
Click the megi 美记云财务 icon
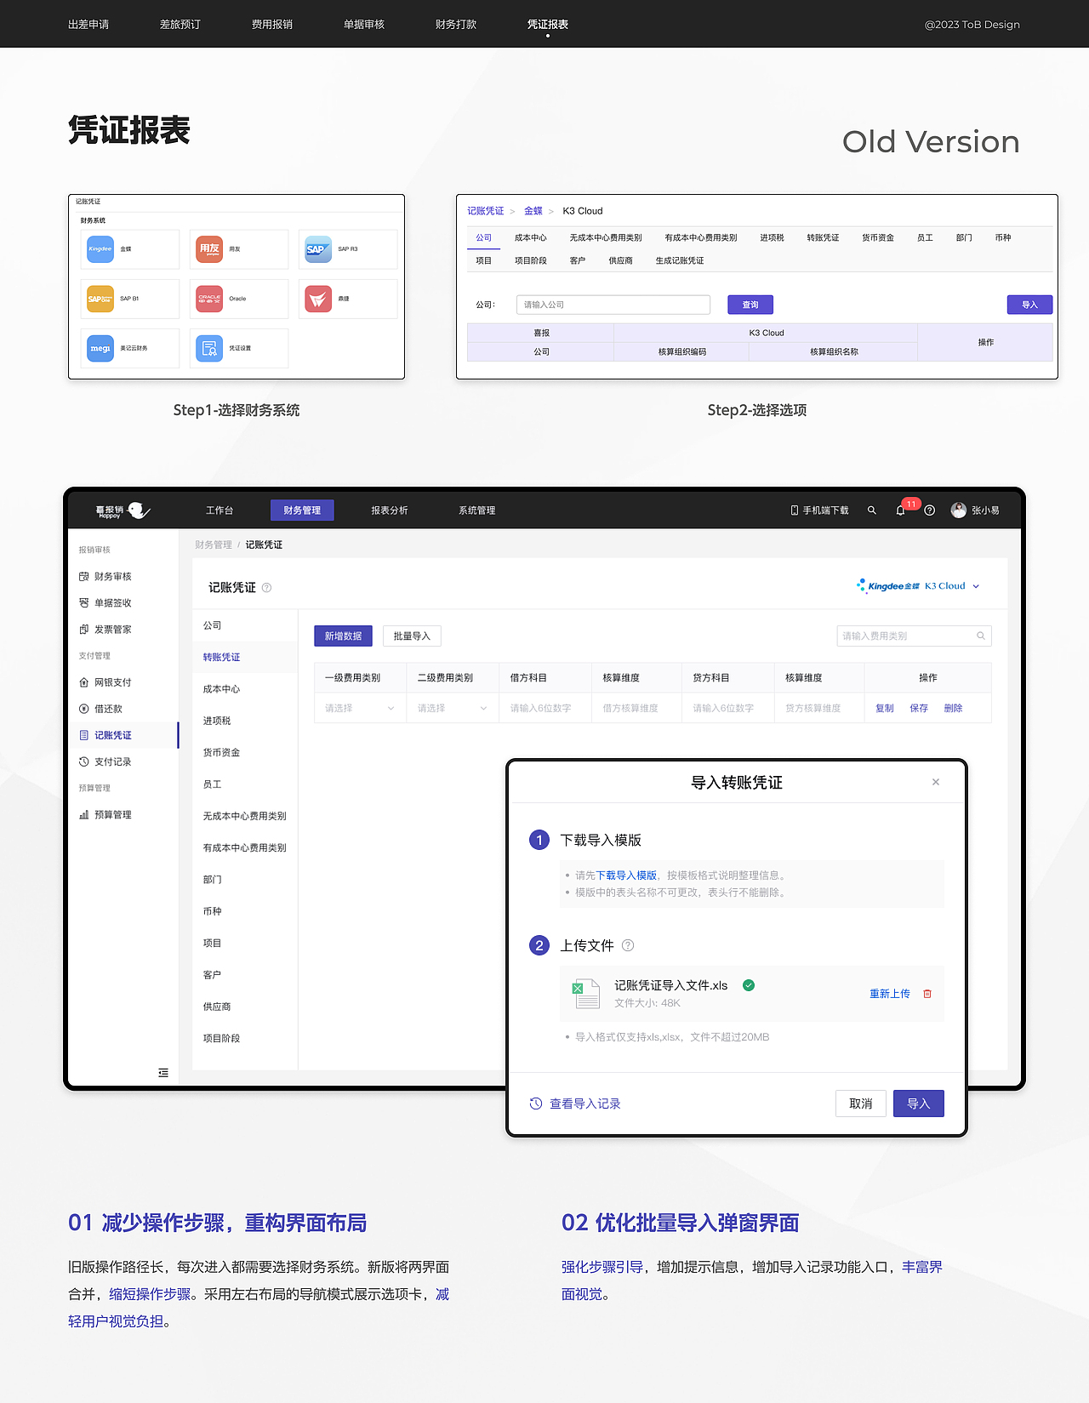100,348
